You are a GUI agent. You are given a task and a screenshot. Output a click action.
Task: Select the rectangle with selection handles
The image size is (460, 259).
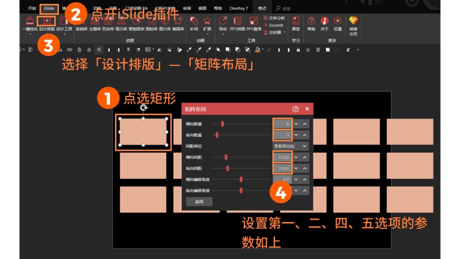[x=143, y=132]
